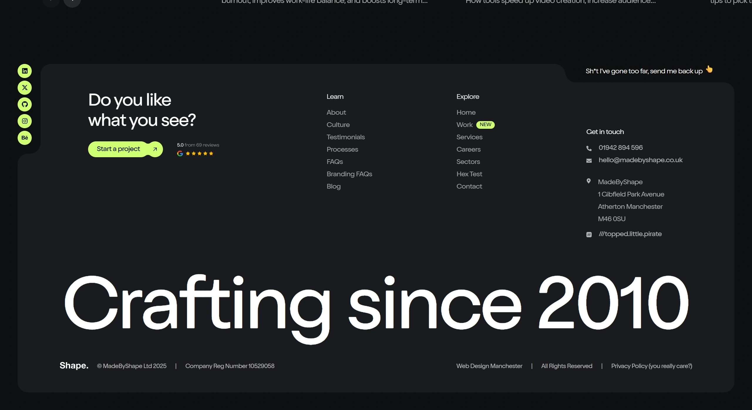Open the Work link with NEW badge
Screen dimensions: 752x410
[x=464, y=125]
